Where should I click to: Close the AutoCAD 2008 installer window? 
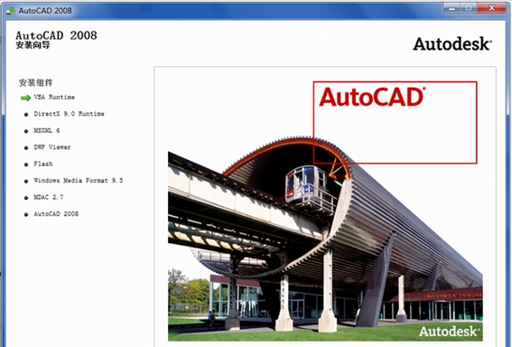click(492, 9)
